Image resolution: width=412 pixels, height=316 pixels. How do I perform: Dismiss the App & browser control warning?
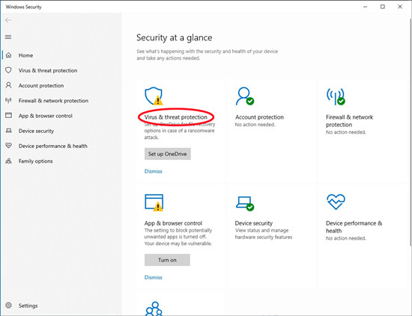(153, 277)
